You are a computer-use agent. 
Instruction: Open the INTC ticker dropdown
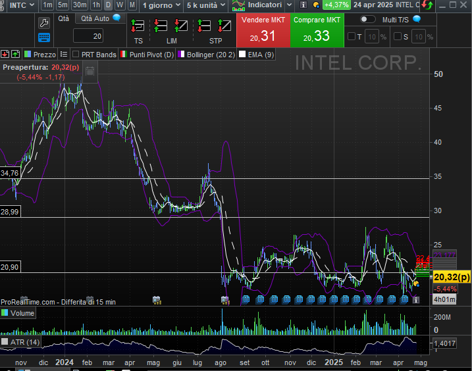click(x=19, y=5)
